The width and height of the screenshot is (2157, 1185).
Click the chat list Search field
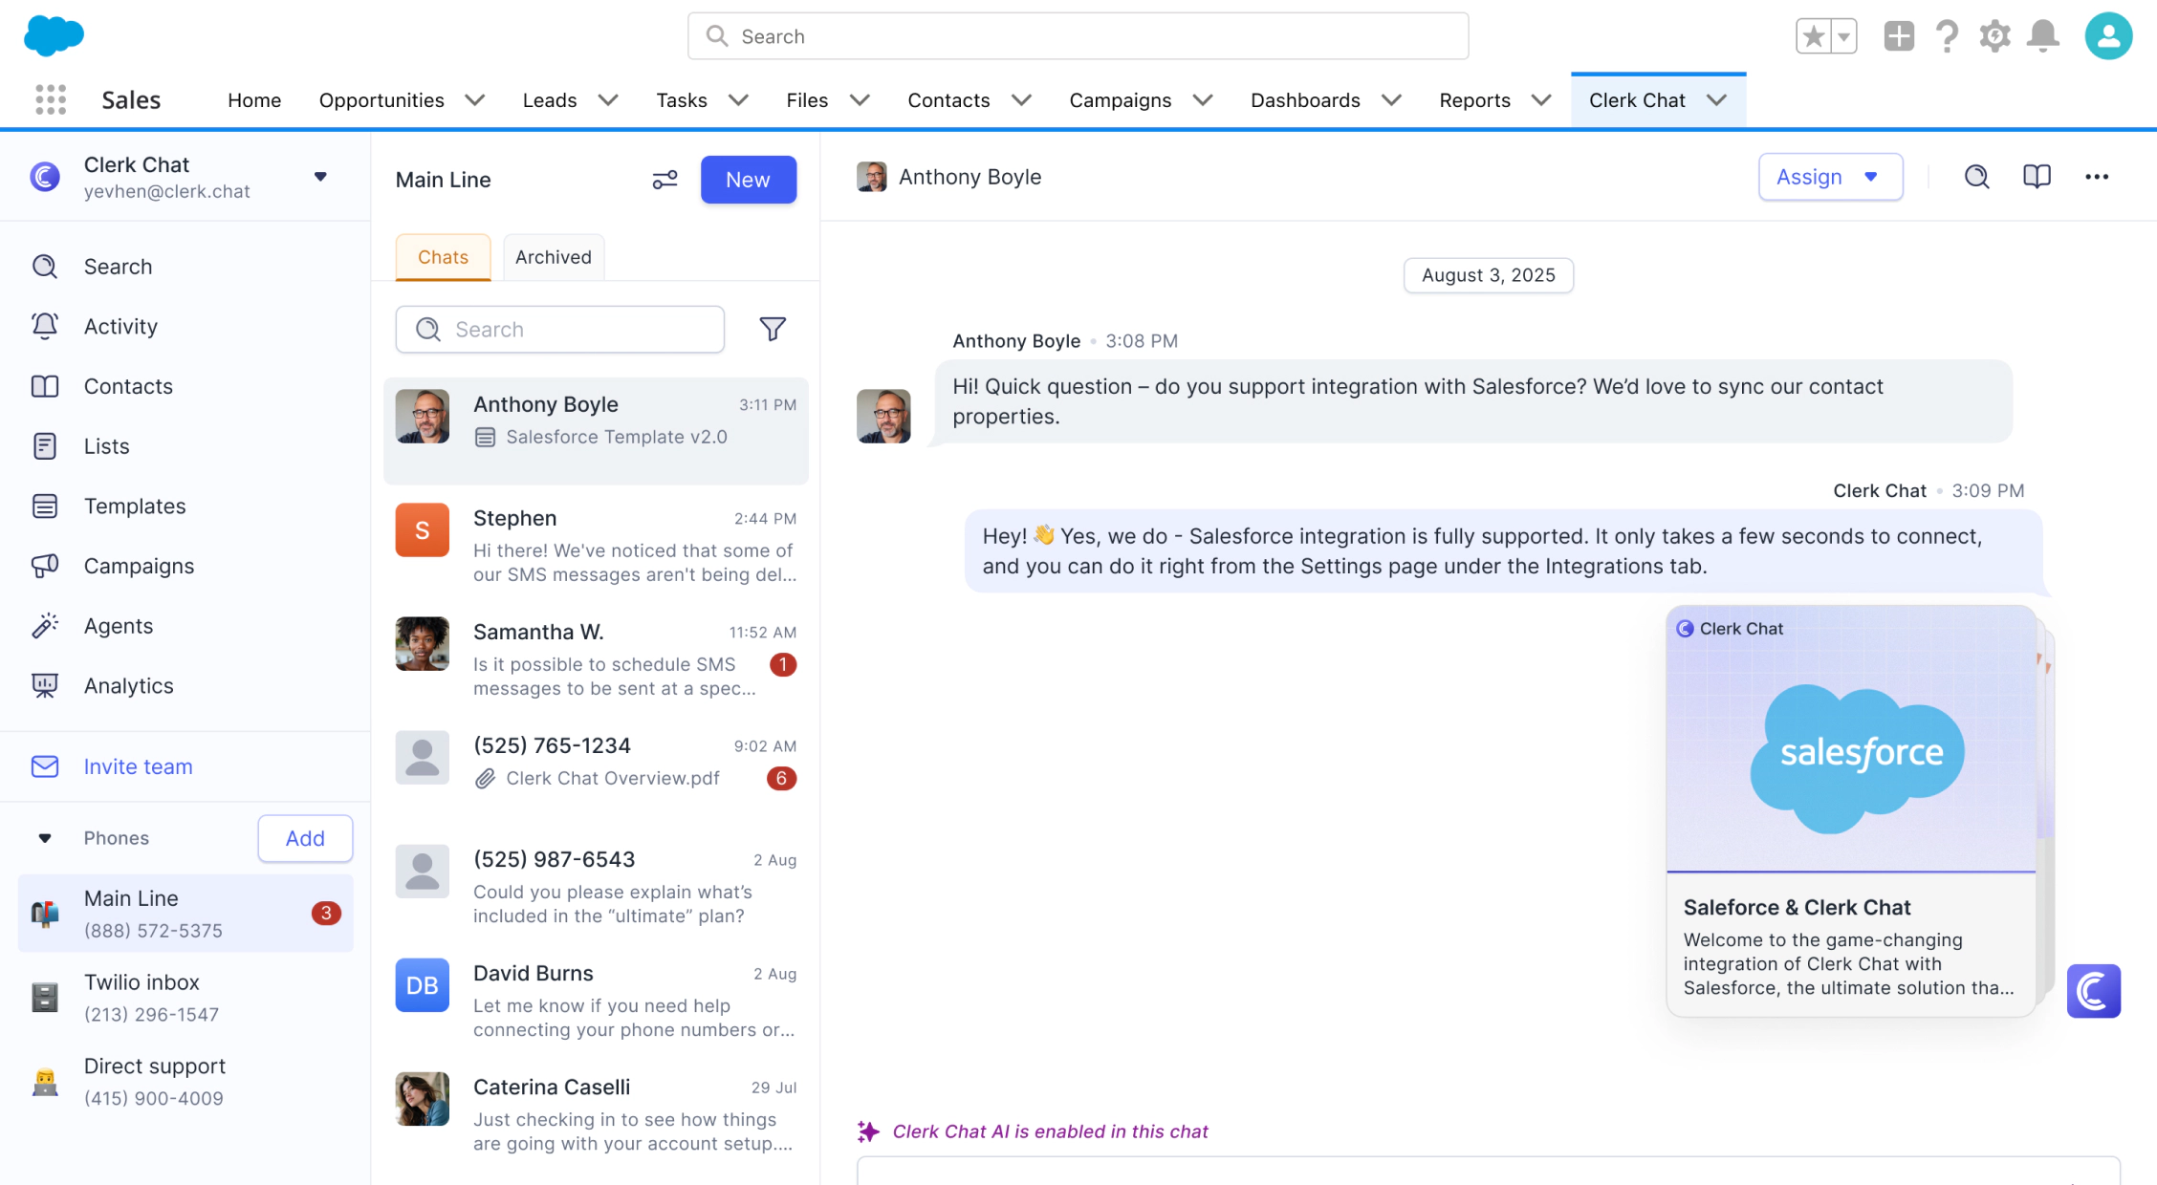pyautogui.click(x=559, y=329)
